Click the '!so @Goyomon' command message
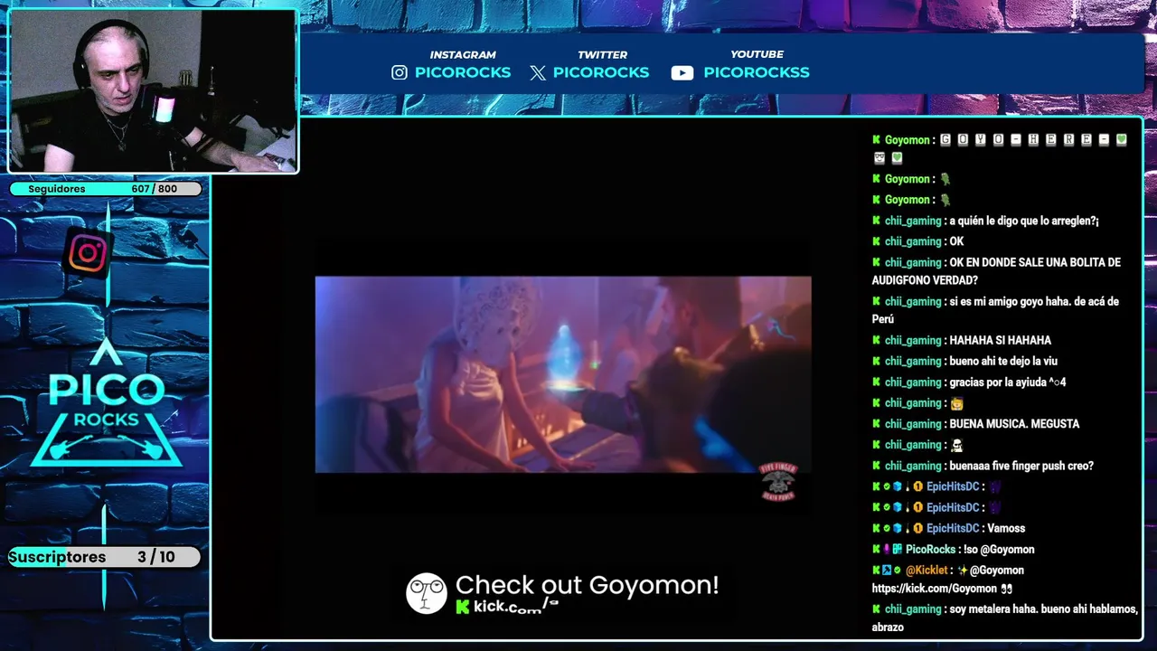Image resolution: width=1157 pixels, height=651 pixels. click(x=999, y=550)
